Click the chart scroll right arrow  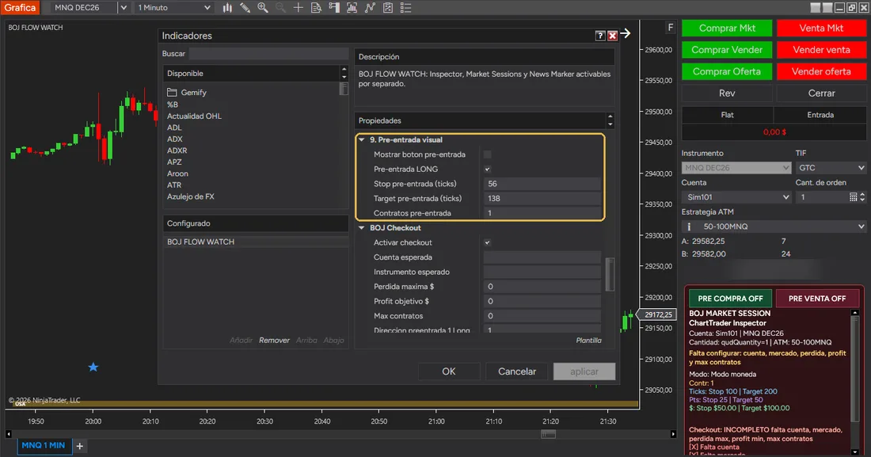[673, 434]
